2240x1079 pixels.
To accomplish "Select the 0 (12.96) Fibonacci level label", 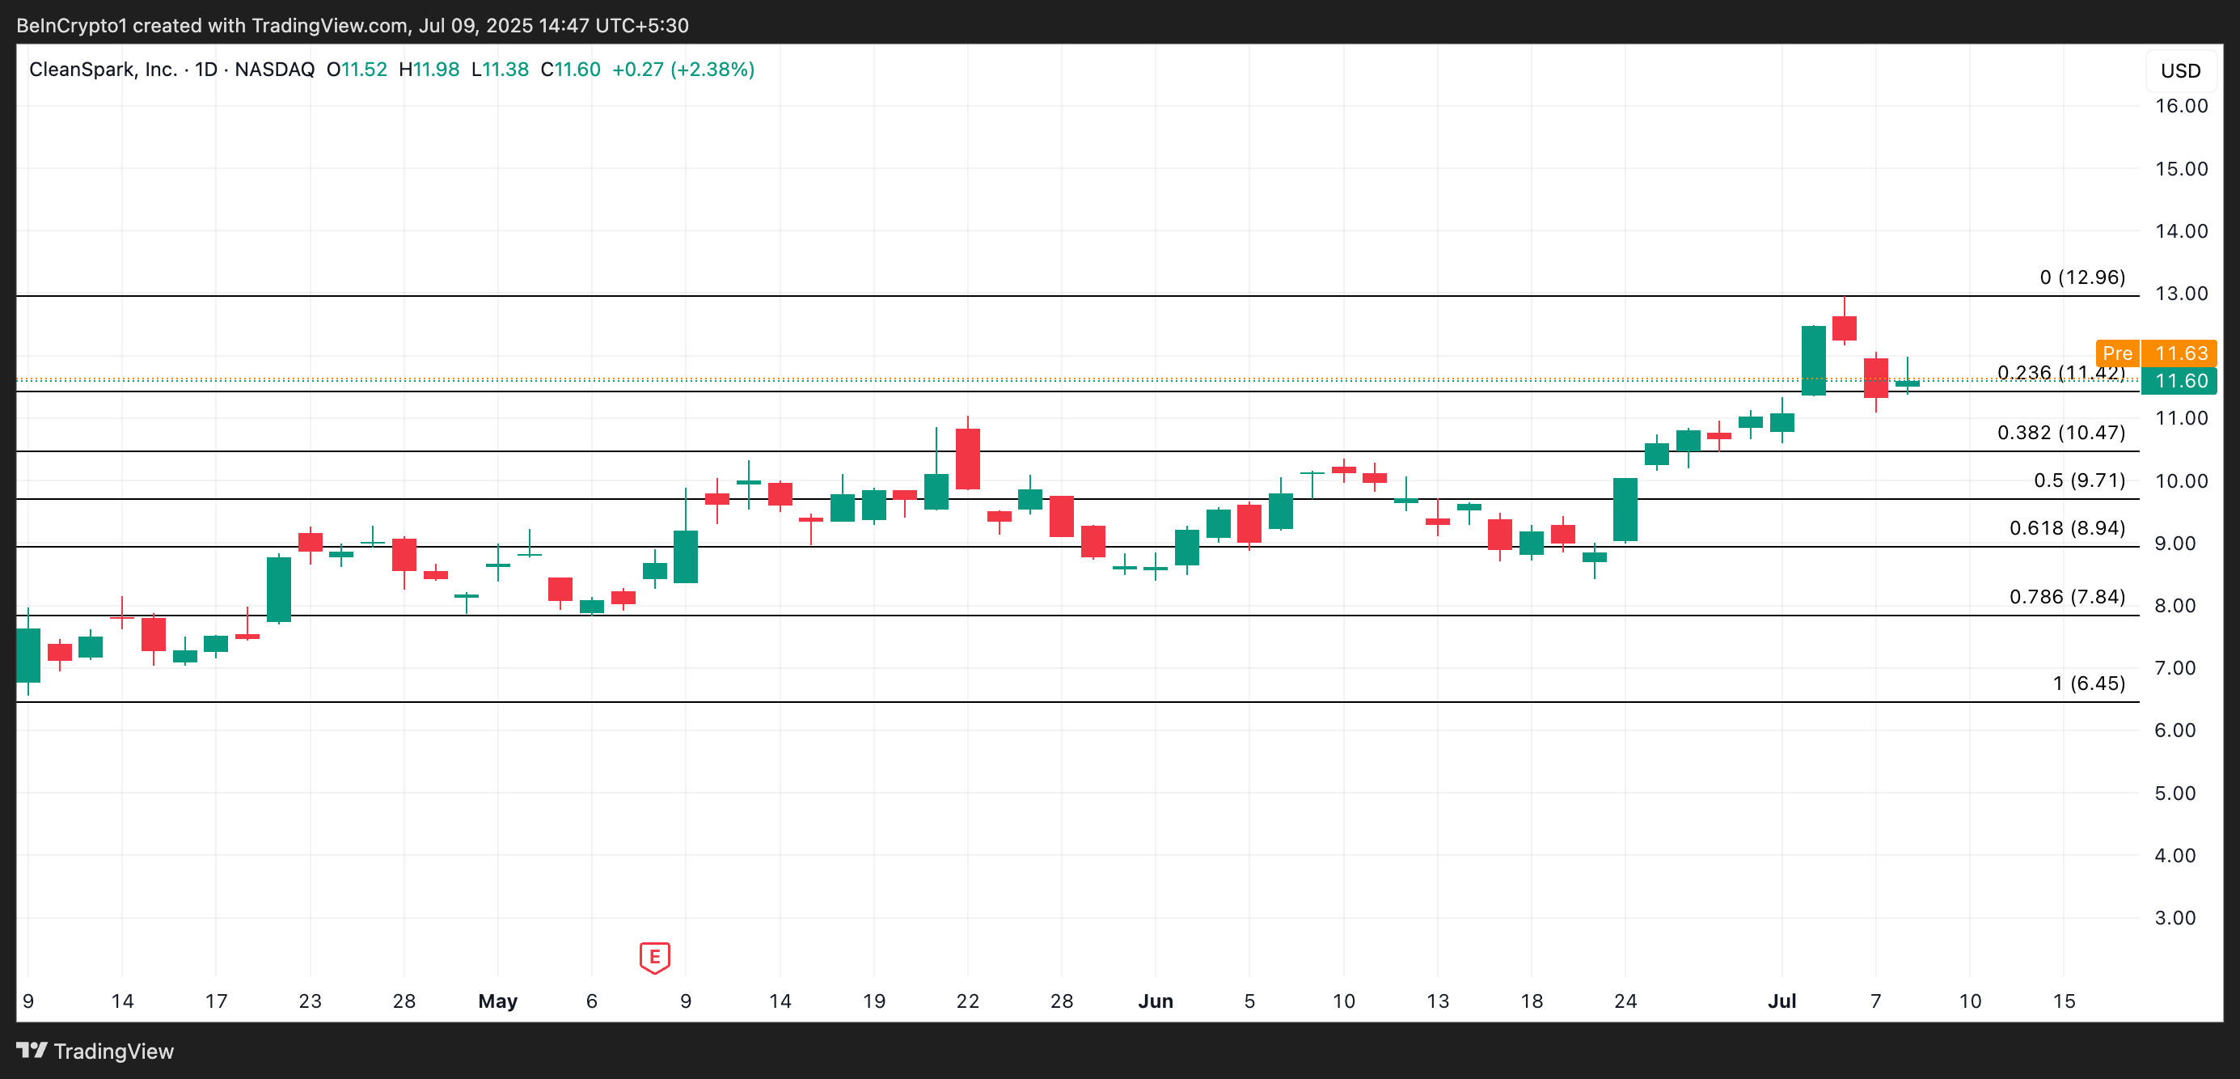I will 2082,277.
